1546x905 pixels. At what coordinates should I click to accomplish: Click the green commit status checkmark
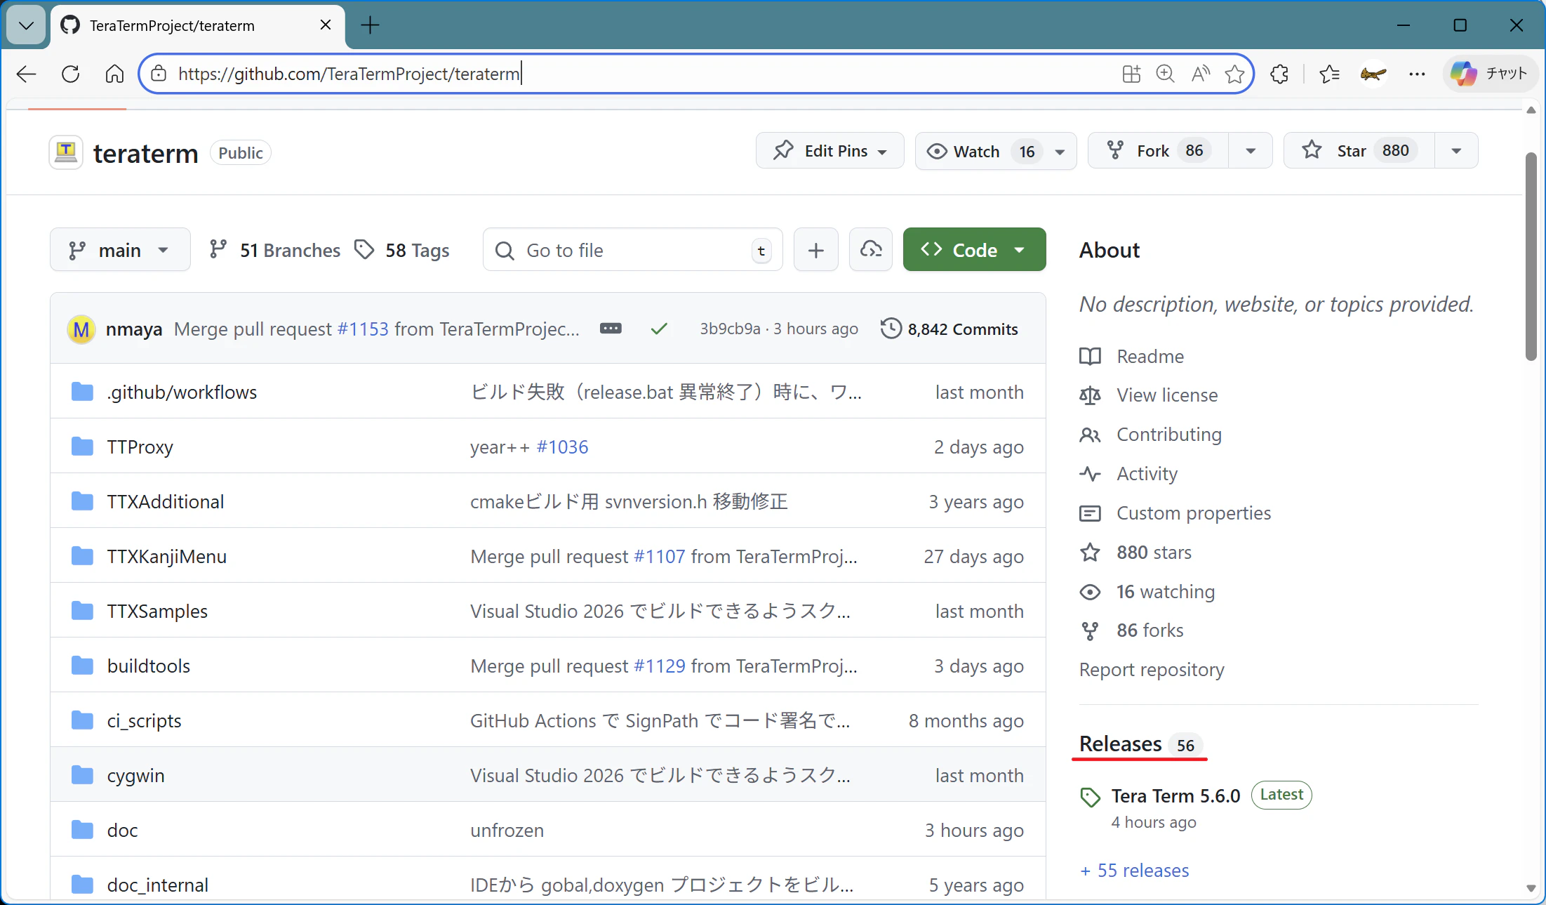point(658,329)
